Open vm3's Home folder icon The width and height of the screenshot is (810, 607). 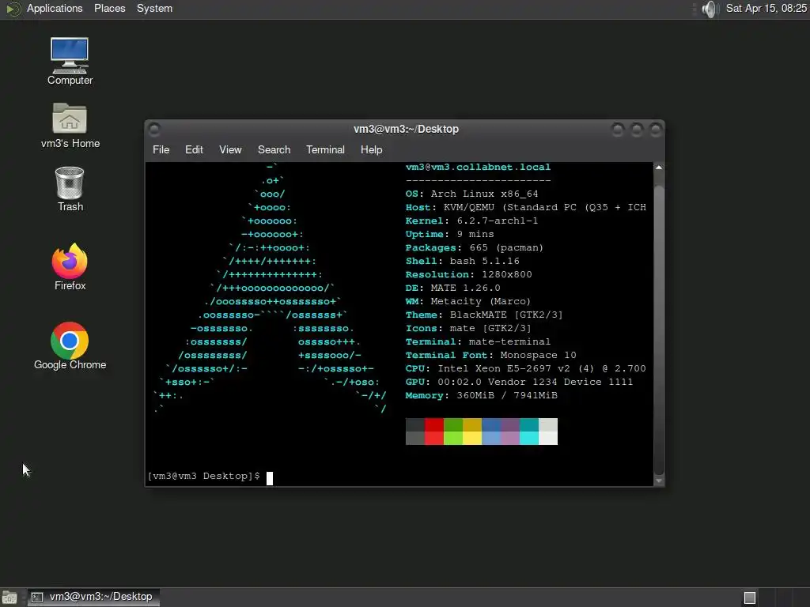point(70,126)
